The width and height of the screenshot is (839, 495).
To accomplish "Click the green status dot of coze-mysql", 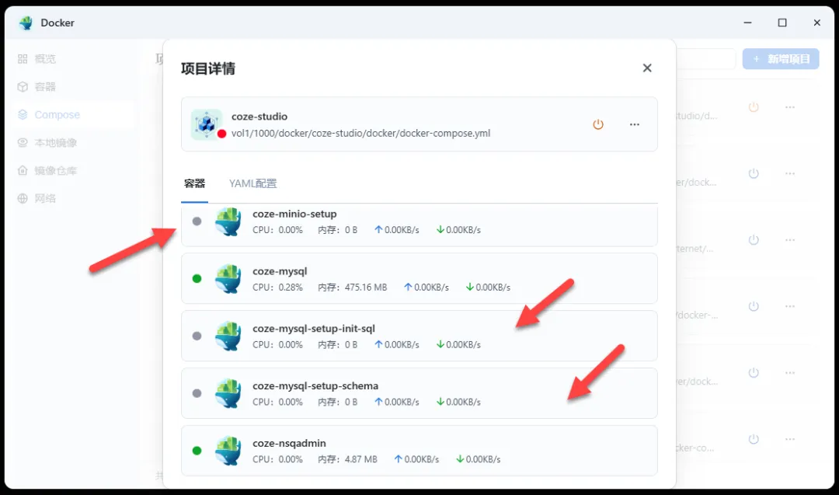I will [x=197, y=278].
